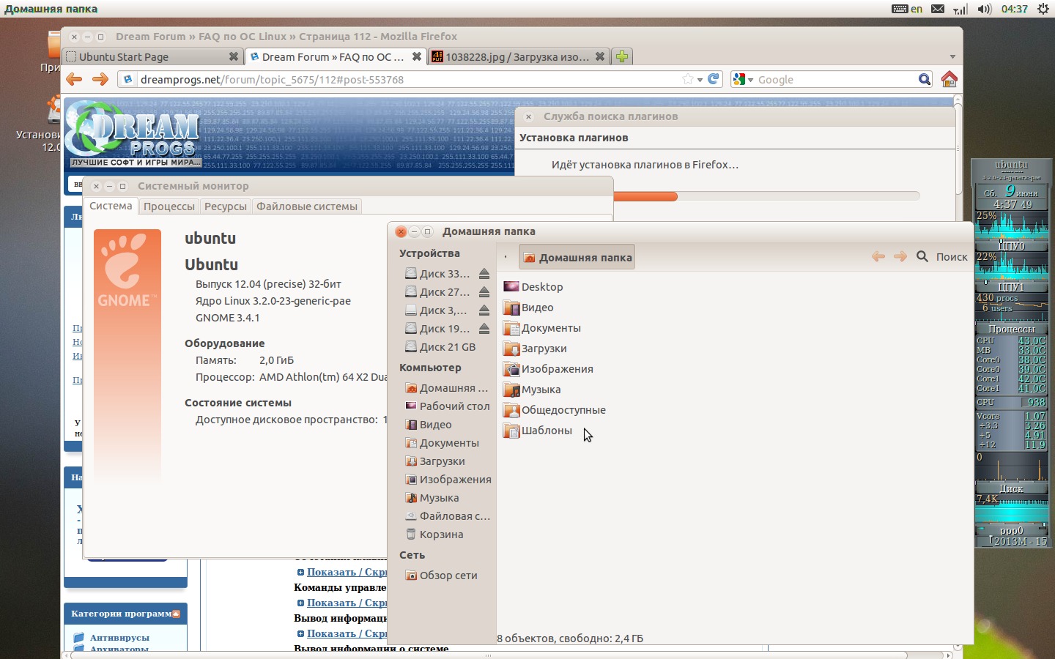Click the path toggle arrow left of Домашняя папка

[x=506, y=257]
